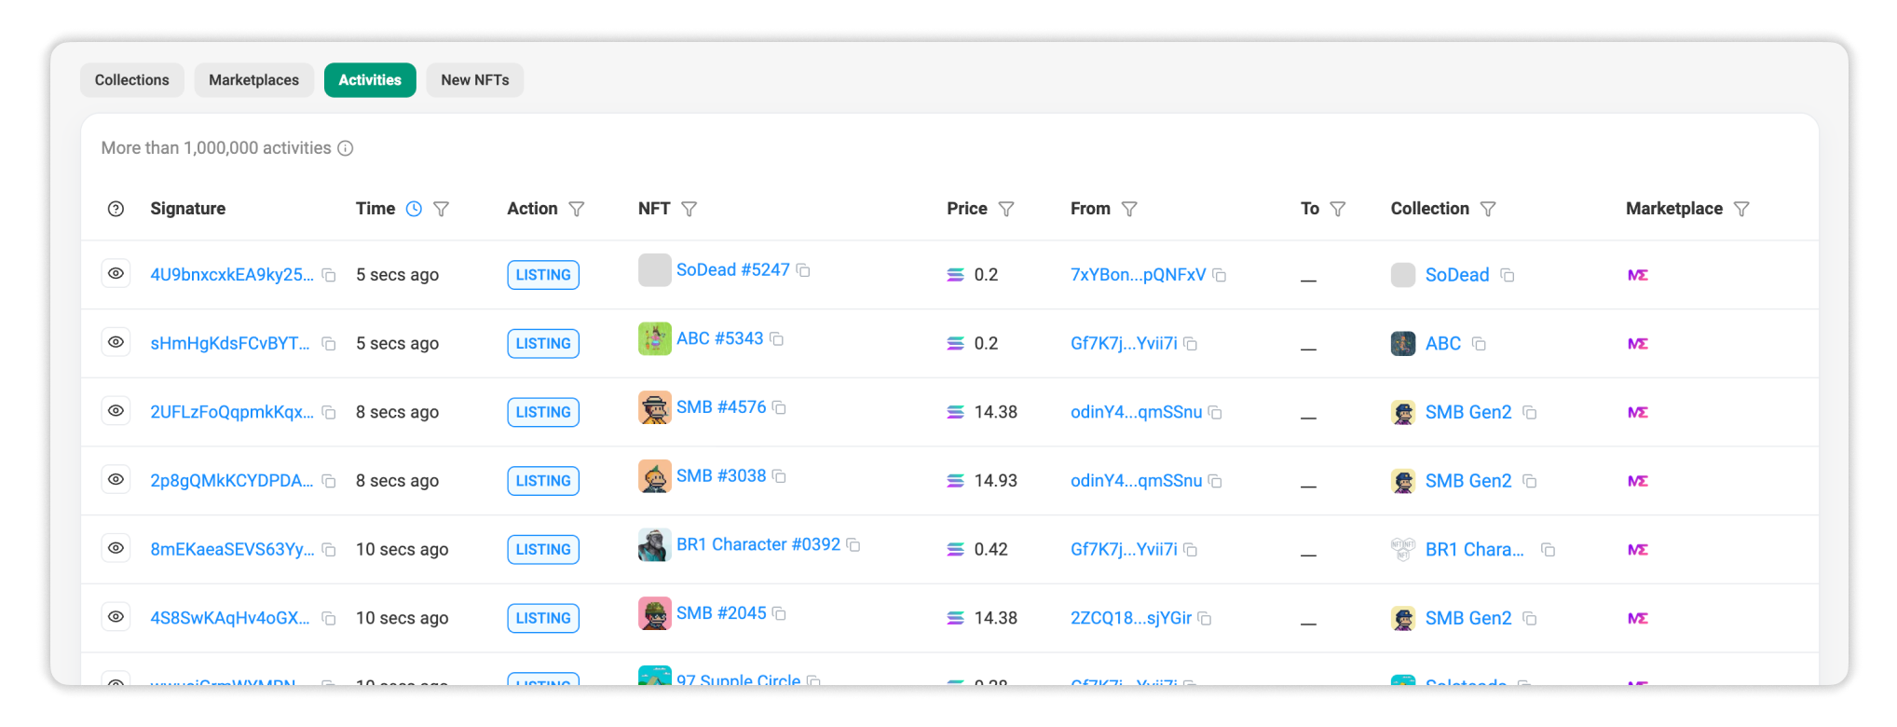Copy signature 4U9bnxcxkEA9ky25
1897x727 pixels.
pos(329,275)
